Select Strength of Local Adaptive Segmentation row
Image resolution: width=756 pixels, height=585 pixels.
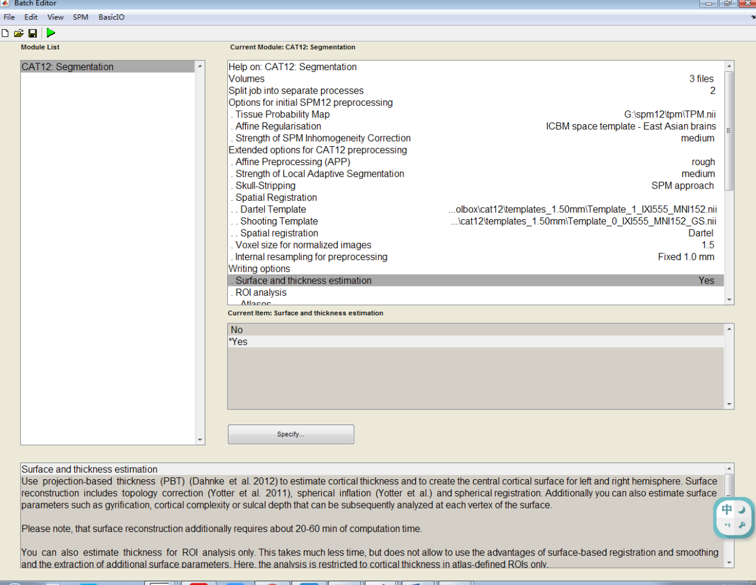(x=476, y=174)
